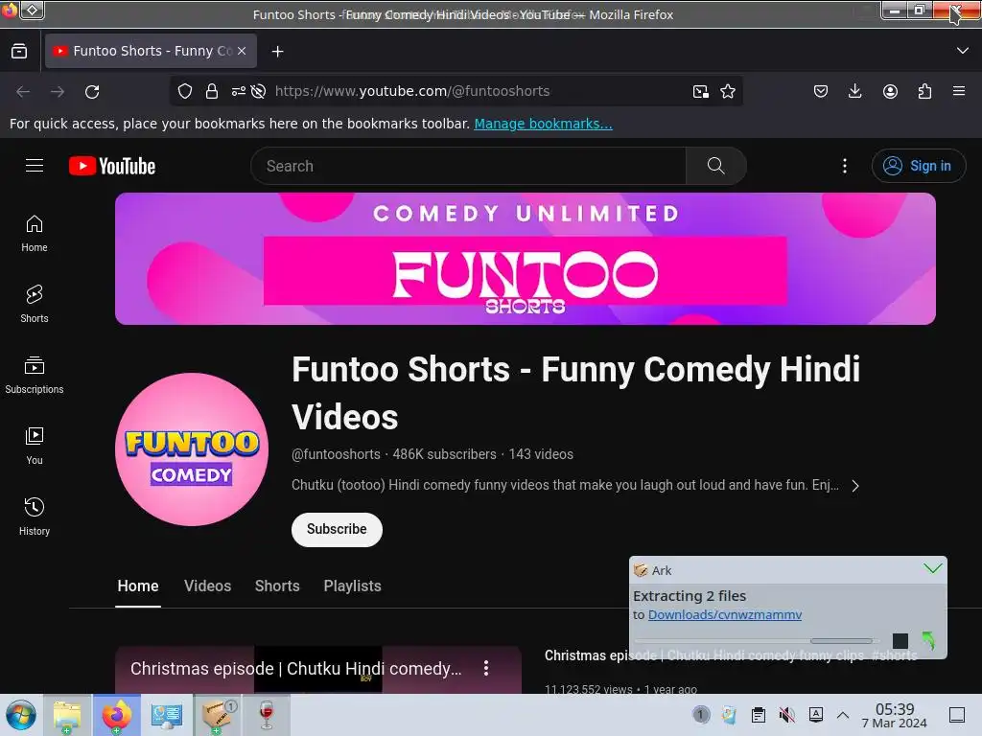Screen dimensions: 982x736
Task: Go back to the previous page
Action: point(23,91)
